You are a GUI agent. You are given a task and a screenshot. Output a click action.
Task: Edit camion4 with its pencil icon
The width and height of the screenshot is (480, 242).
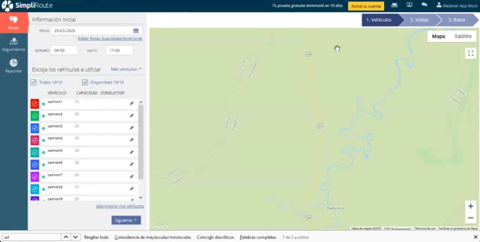(132, 140)
